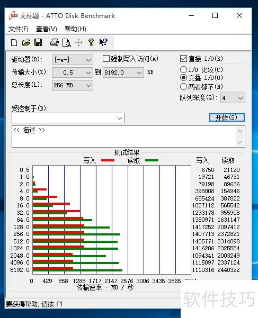The width and height of the screenshot is (258, 318).
Task: Click the read value 2372821
Action: [228, 234]
